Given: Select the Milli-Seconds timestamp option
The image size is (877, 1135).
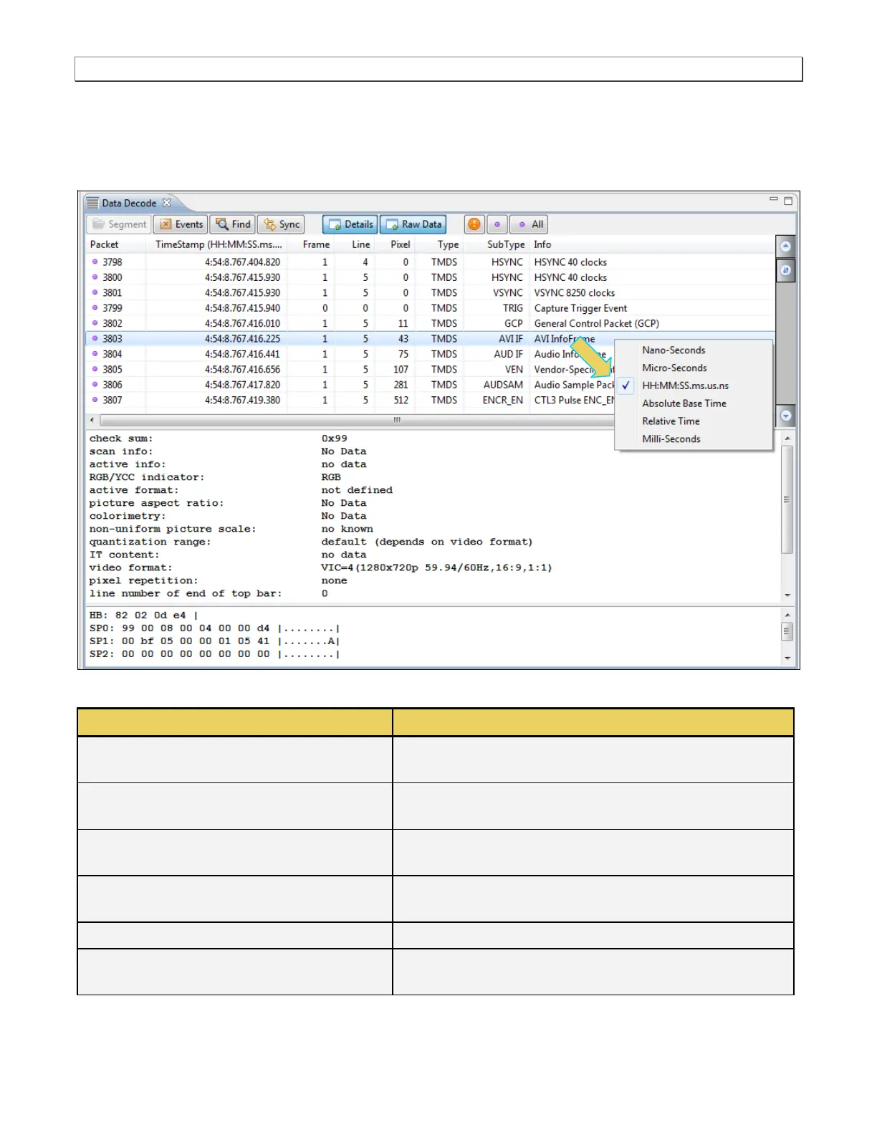Looking at the screenshot, I should coord(671,439).
